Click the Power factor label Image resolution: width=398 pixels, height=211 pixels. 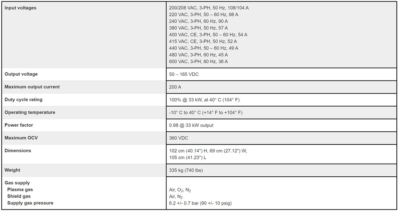click(x=19, y=125)
